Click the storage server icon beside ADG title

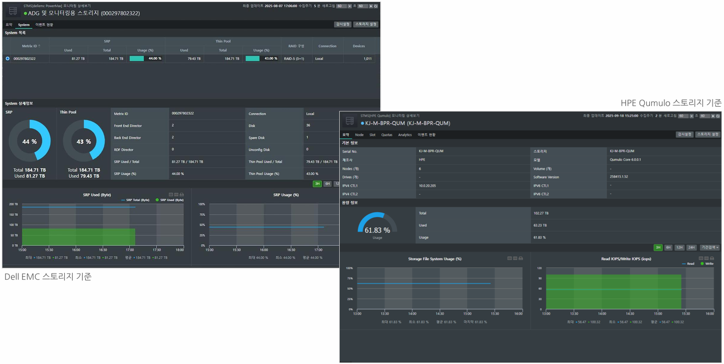pyautogui.click(x=13, y=11)
